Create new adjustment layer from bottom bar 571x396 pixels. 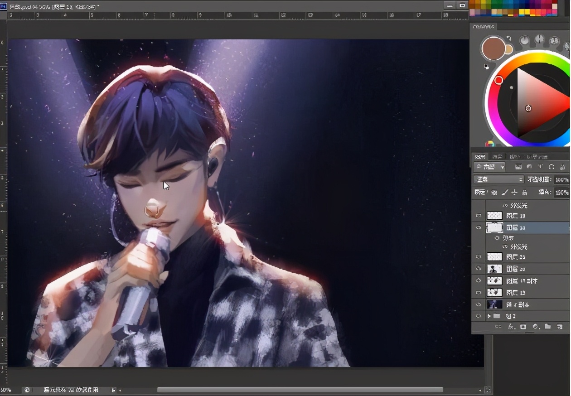(x=535, y=327)
